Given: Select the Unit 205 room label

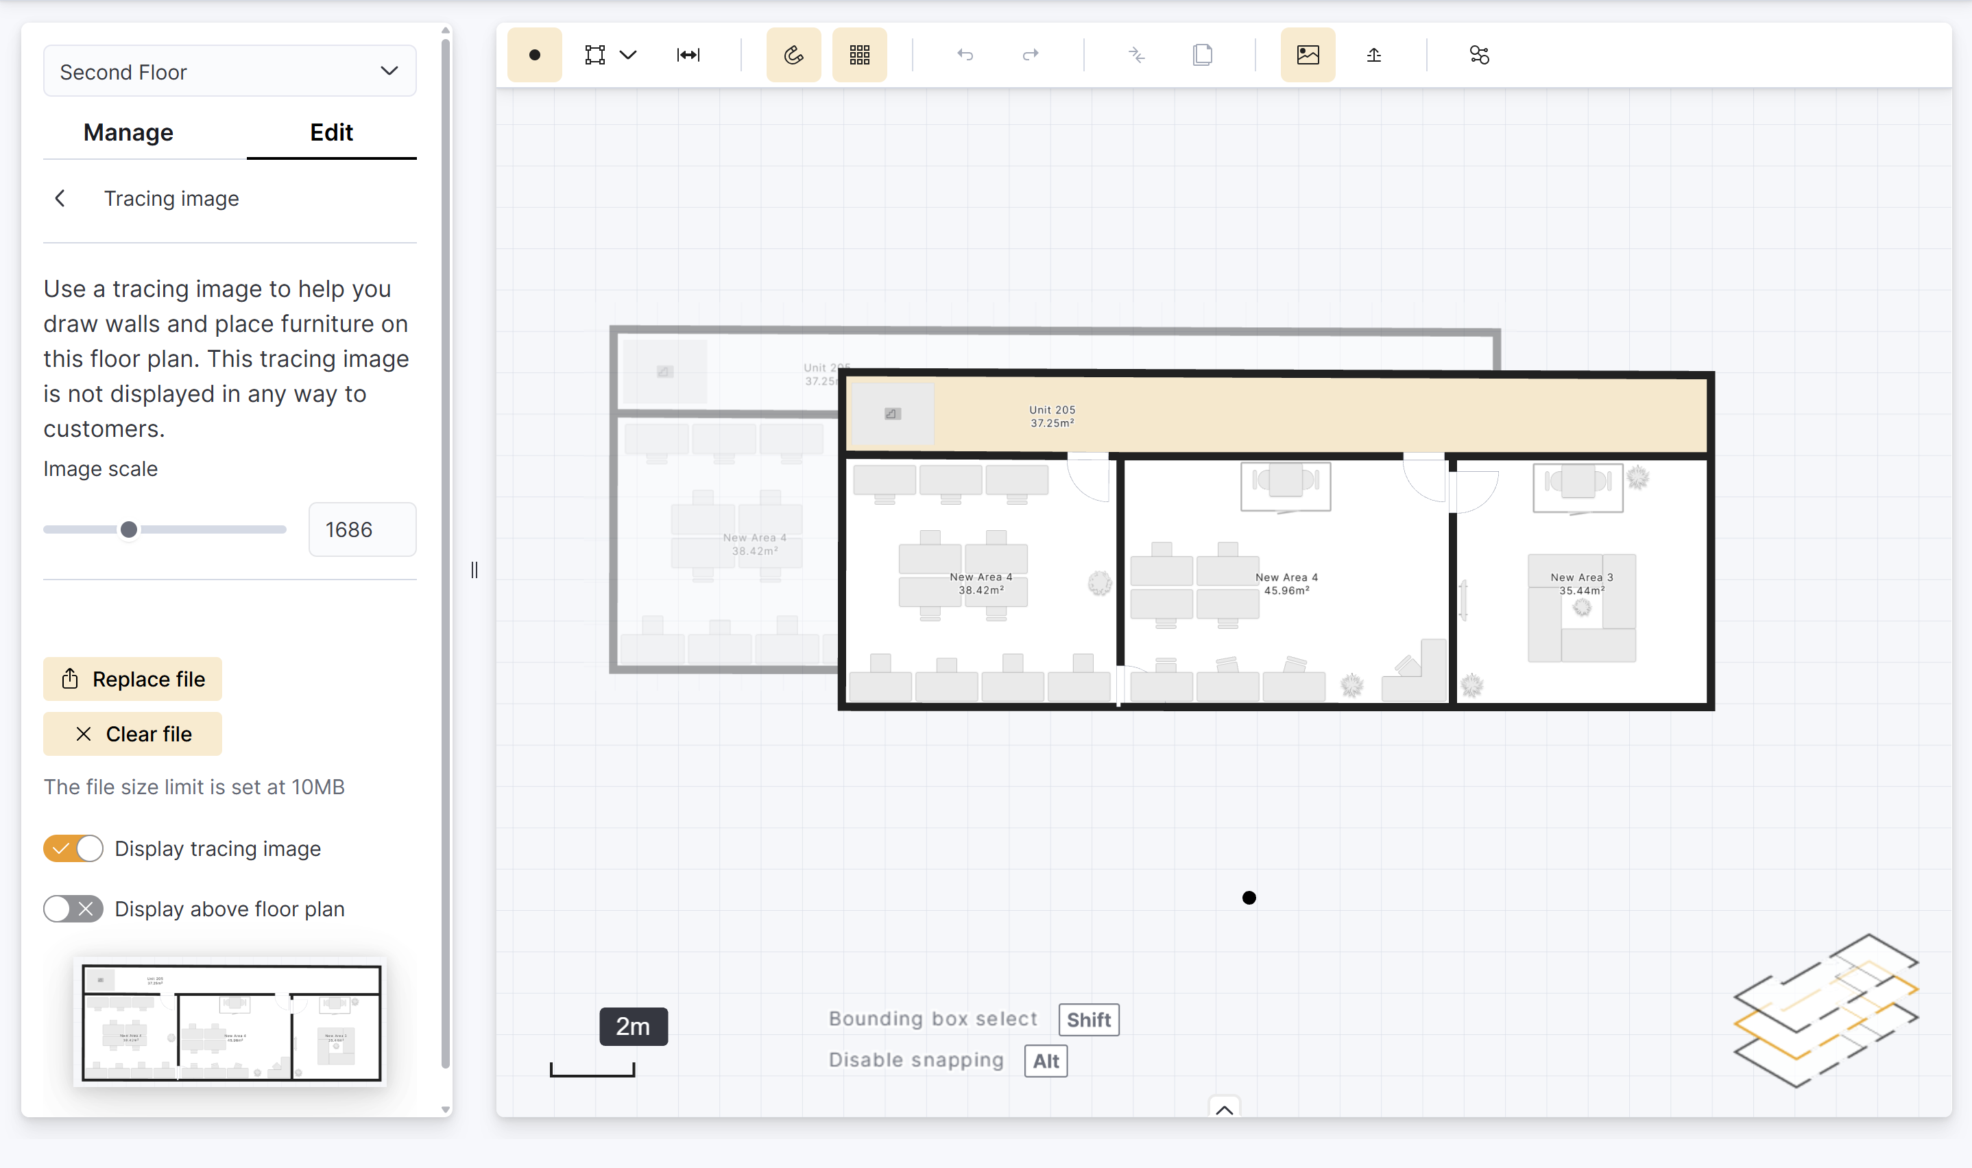Looking at the screenshot, I should point(1052,416).
